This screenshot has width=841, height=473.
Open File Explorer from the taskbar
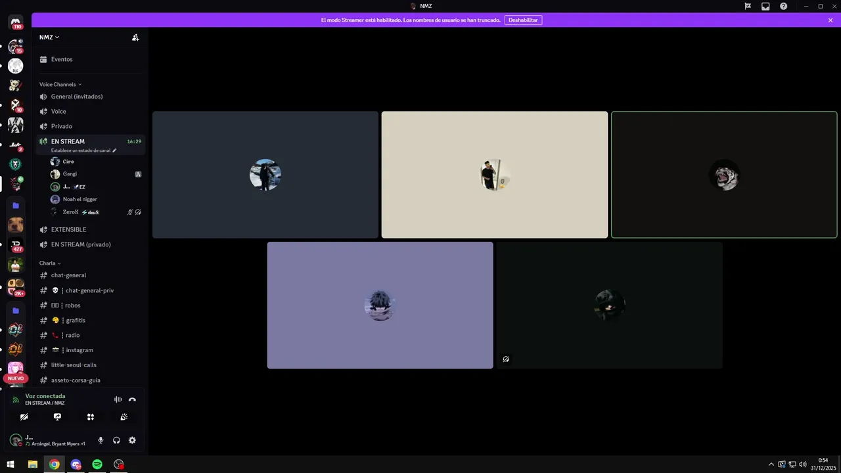point(32,464)
